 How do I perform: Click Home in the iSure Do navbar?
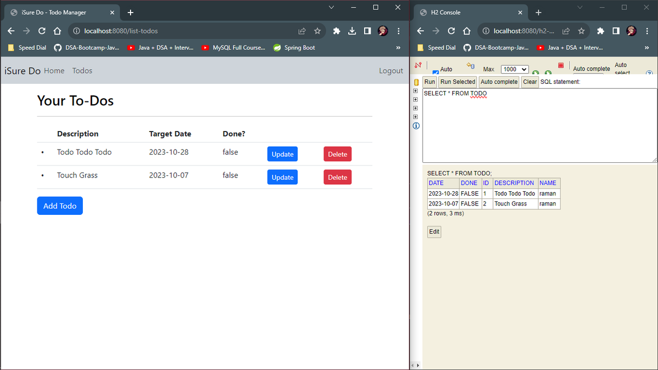coord(54,70)
